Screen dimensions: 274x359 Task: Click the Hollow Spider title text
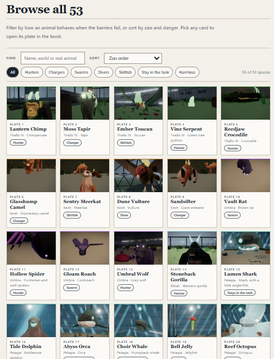coord(27,274)
